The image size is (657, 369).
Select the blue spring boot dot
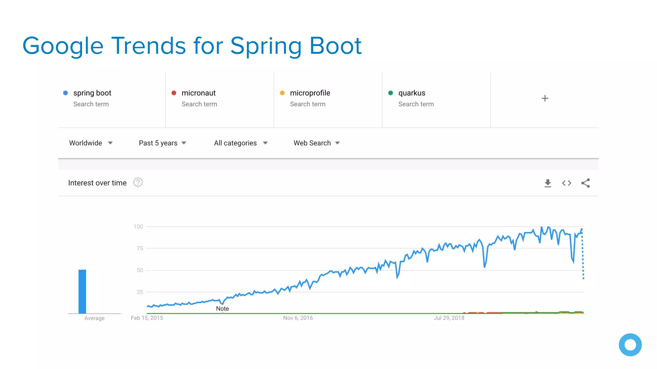coord(65,93)
